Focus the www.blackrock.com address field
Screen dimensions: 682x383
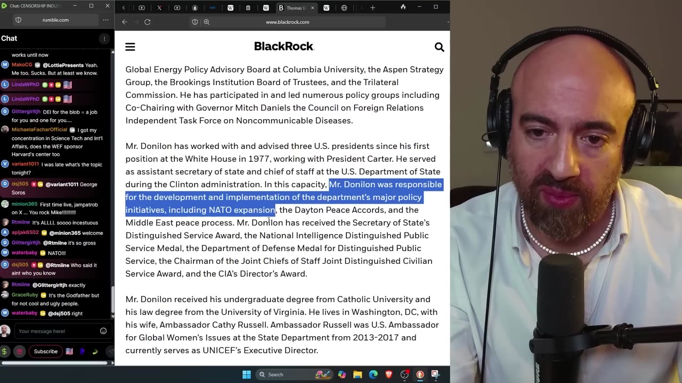[288, 22]
